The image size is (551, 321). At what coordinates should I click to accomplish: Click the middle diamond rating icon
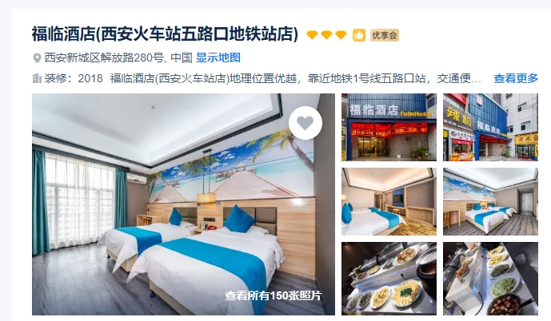click(326, 35)
